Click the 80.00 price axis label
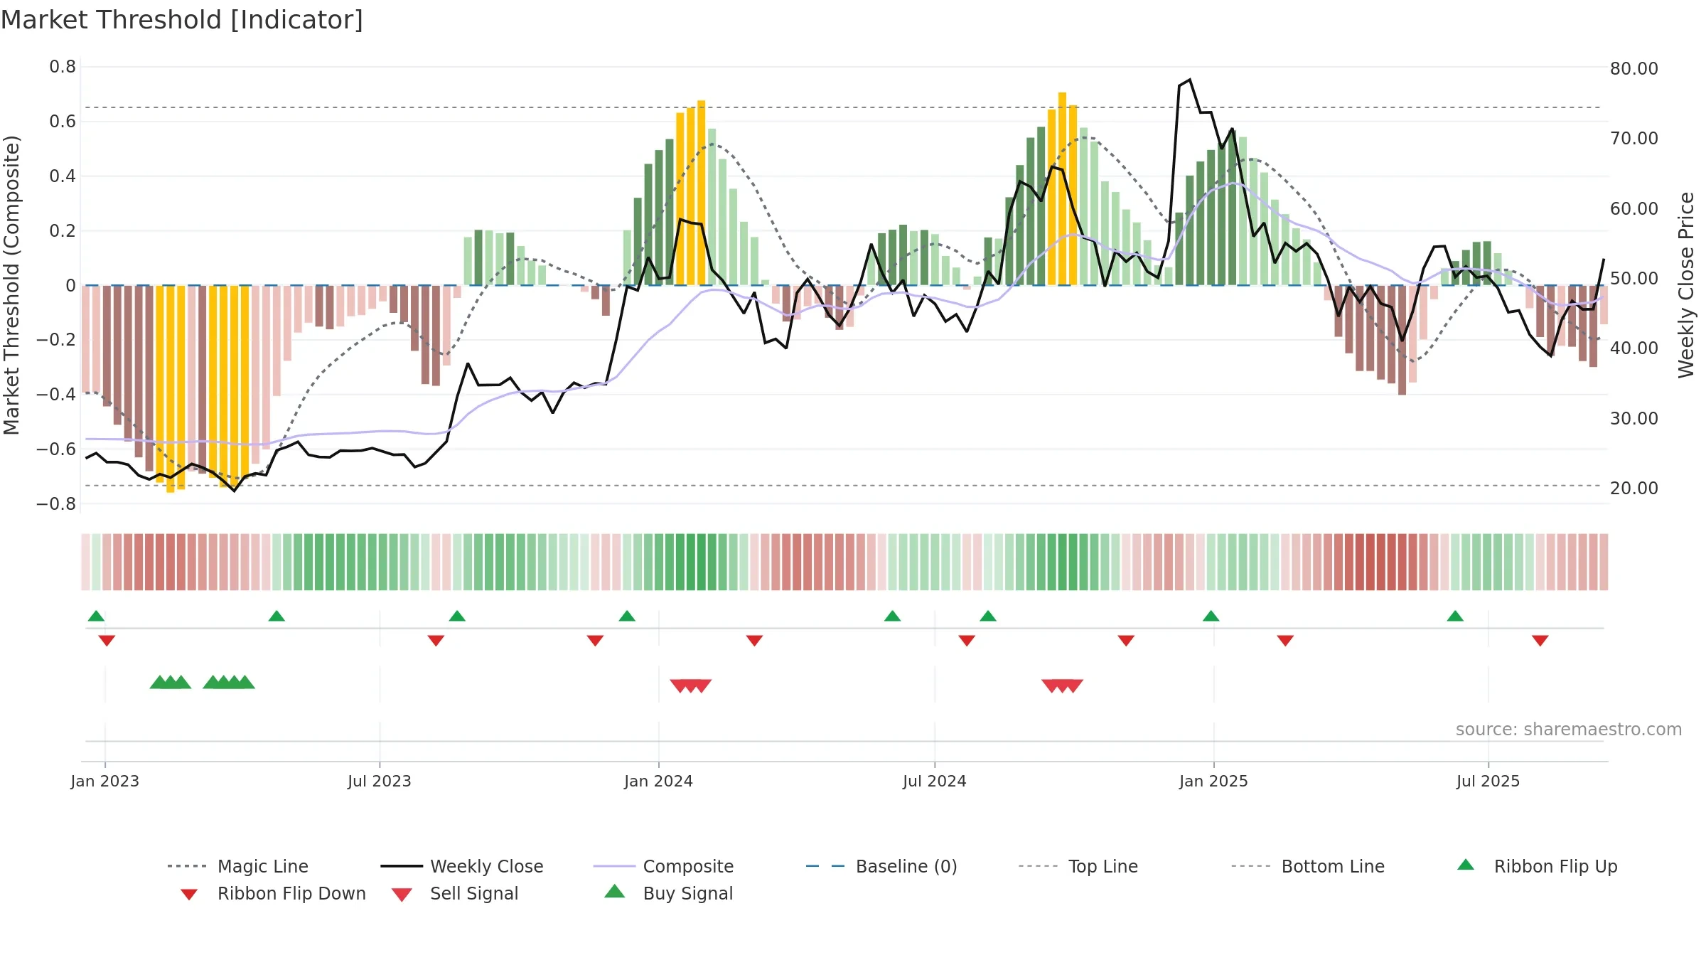This screenshot has height=960, width=1706. 1634,68
